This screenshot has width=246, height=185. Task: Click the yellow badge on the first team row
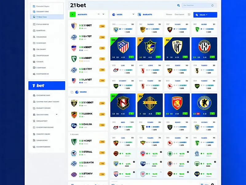tap(102, 26)
